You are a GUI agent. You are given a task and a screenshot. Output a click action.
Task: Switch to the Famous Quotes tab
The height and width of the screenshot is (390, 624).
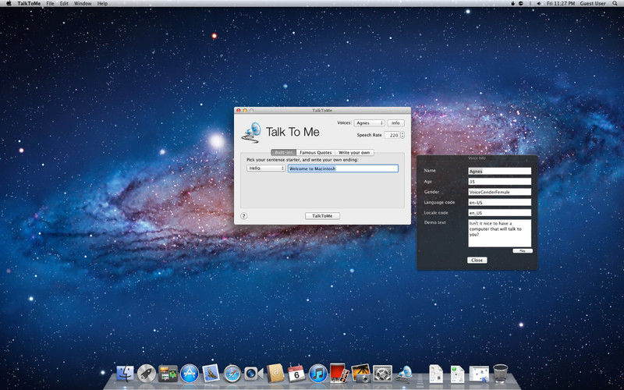coord(316,152)
